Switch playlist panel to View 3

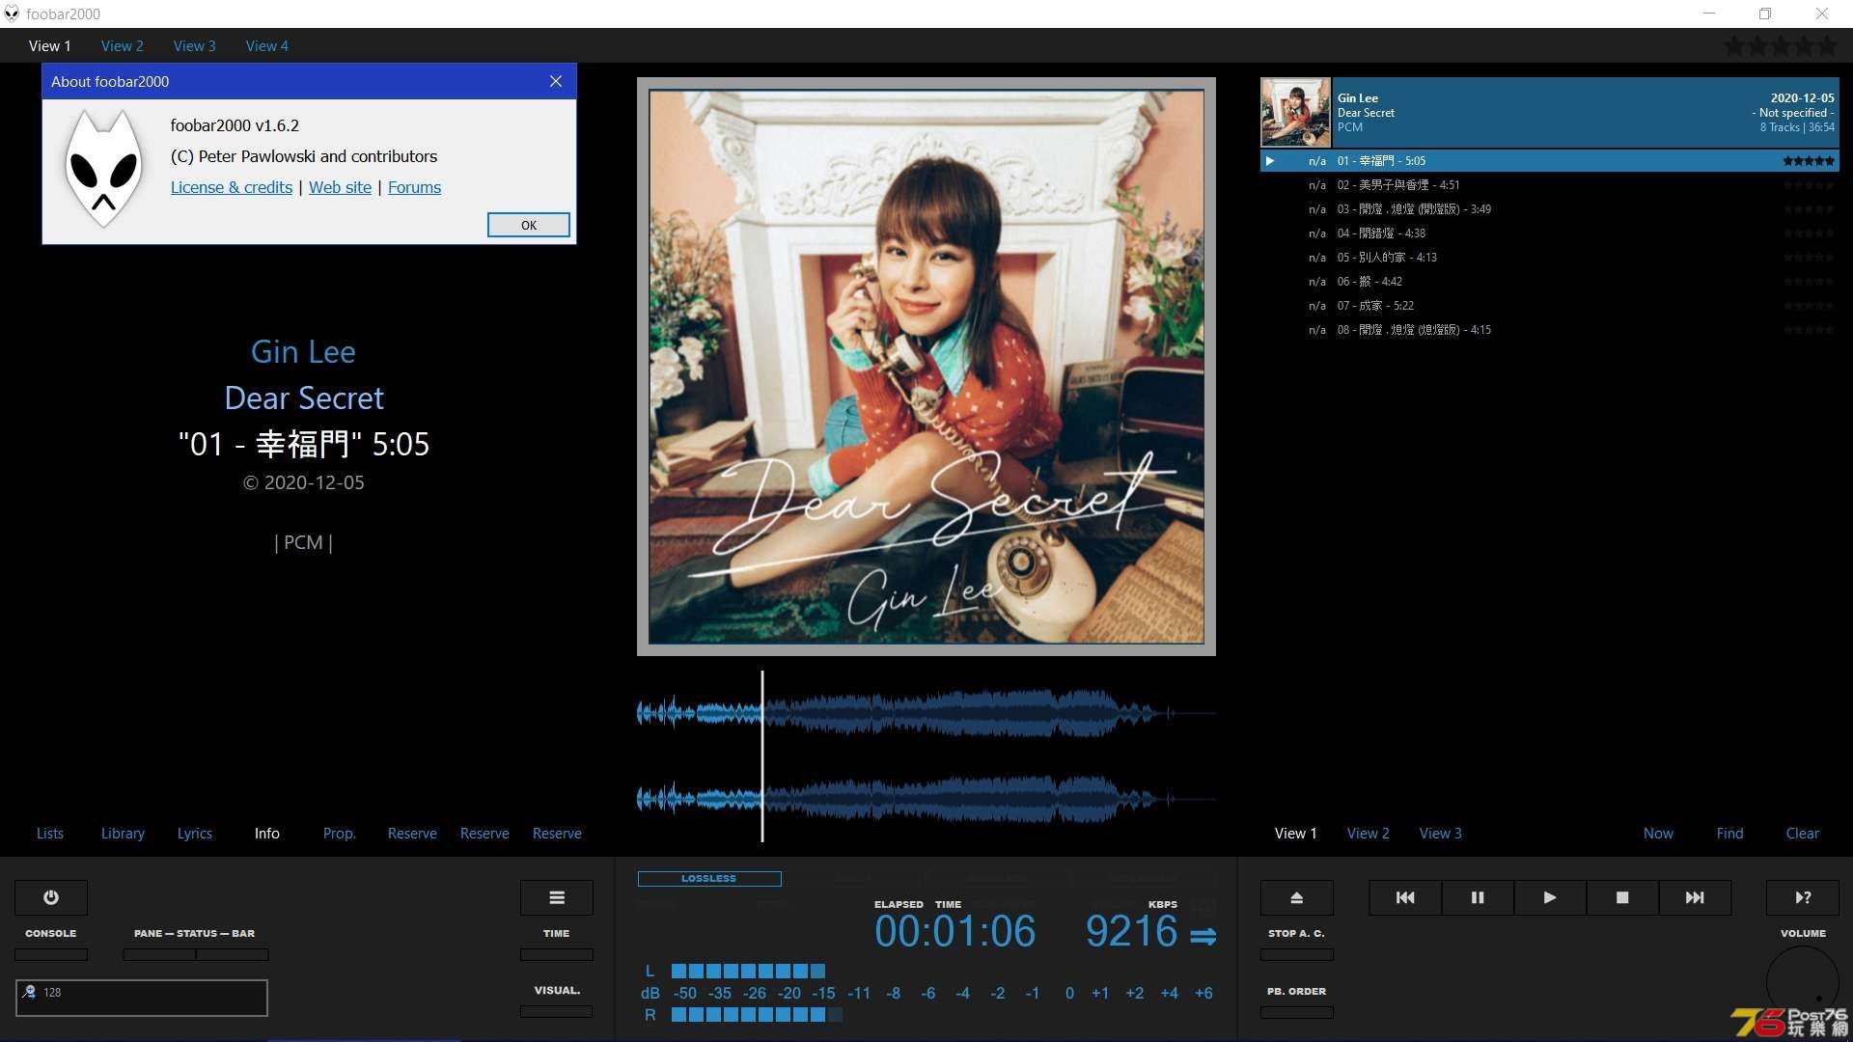1441,833
